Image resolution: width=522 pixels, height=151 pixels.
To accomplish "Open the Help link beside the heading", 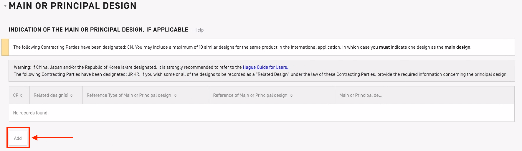I will (x=199, y=30).
